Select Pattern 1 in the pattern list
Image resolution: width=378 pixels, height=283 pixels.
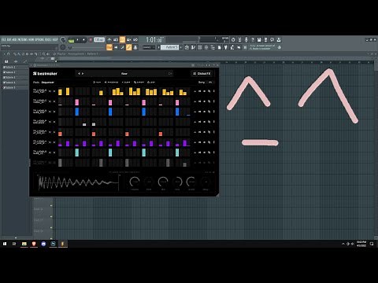(x=15, y=67)
